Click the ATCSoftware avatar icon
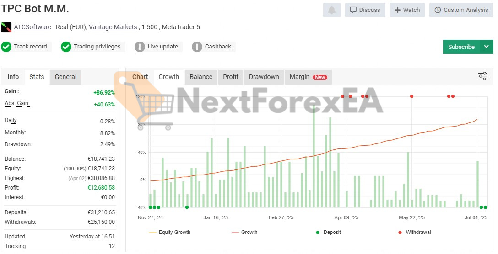The image size is (498, 254). pyautogui.click(x=6, y=27)
